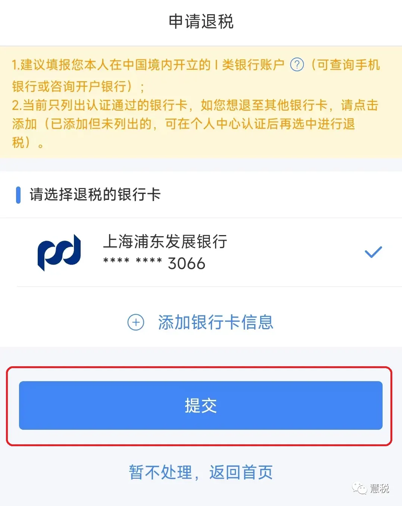Tap the masked asterisks of the card number
Screen dimensions: 402x506
pos(133,261)
